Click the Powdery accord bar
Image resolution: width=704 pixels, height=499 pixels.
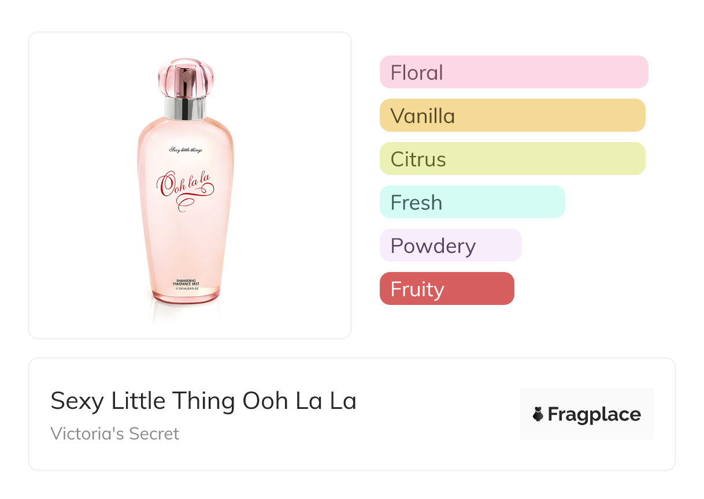pos(450,245)
